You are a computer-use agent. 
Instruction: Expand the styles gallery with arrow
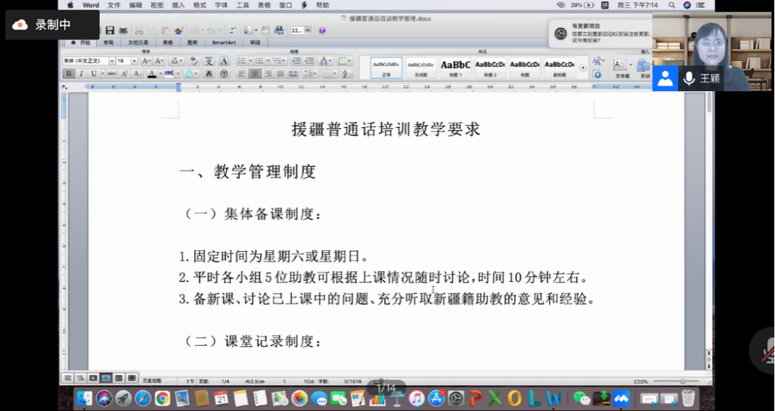583,67
